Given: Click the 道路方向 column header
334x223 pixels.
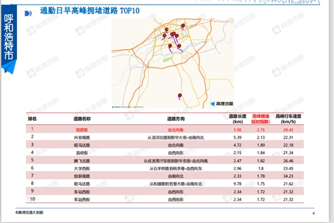Looking at the screenshot, I should [175, 119].
